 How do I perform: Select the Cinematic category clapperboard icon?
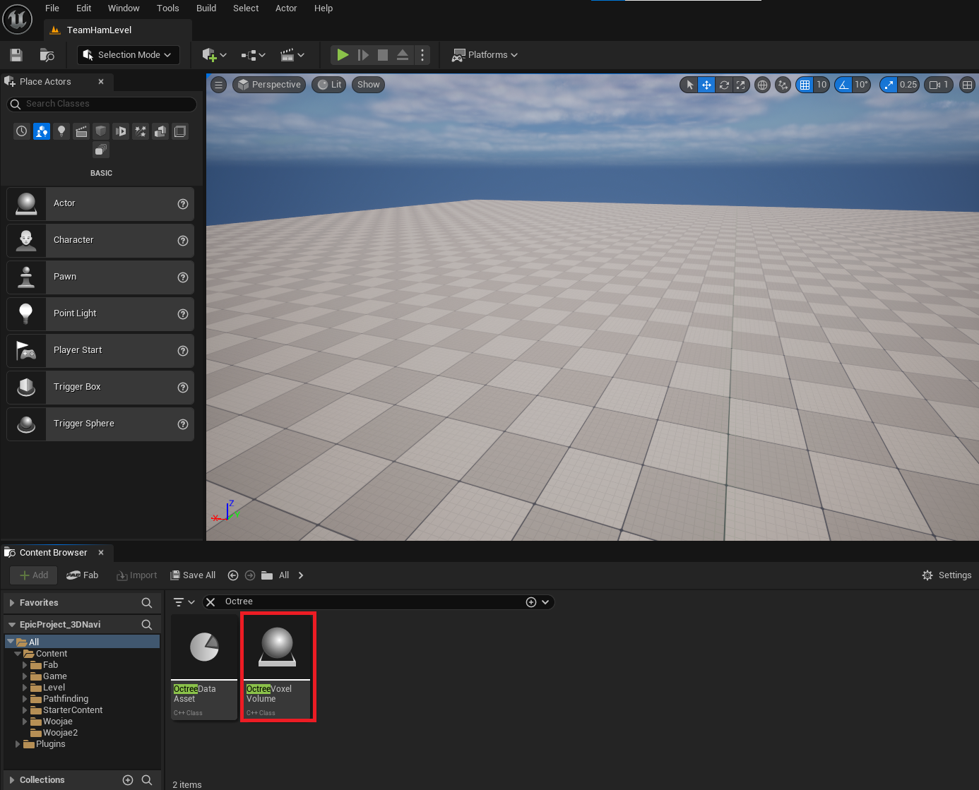[x=81, y=131]
